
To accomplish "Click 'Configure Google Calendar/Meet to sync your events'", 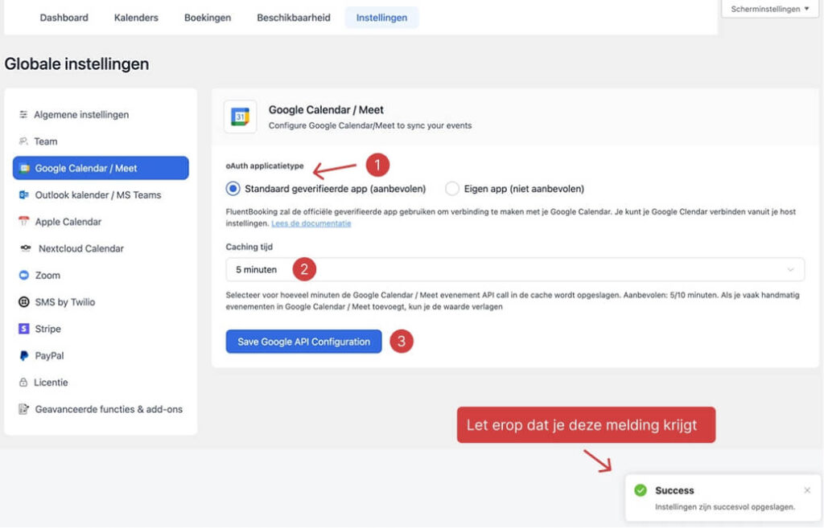I will coord(370,125).
